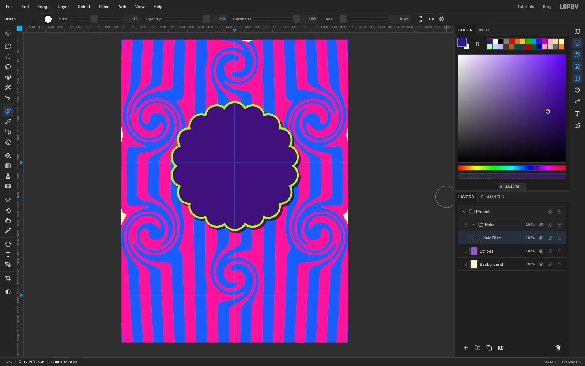
Task: Open the Tutorials link
Action: pos(525,7)
